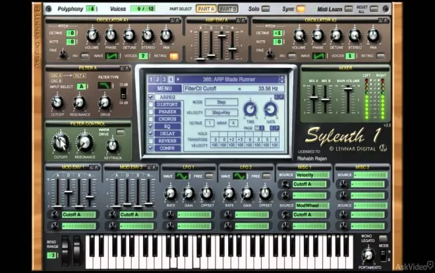Click LFO 1 Rate knob
Screen dimensions: 435x273
pos(170,193)
